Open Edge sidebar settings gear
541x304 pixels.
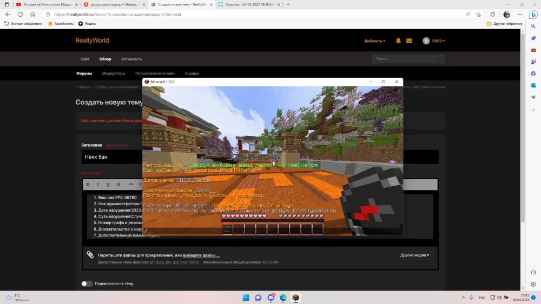click(x=533, y=284)
